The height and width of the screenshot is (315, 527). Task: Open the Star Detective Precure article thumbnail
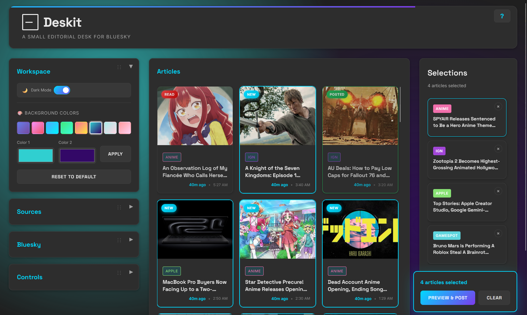[278, 229]
